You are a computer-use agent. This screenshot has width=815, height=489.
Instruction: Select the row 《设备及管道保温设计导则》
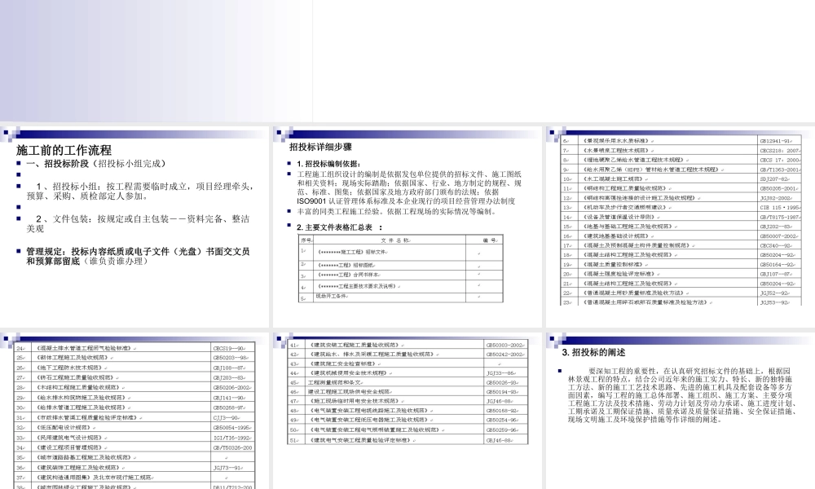pos(681,218)
